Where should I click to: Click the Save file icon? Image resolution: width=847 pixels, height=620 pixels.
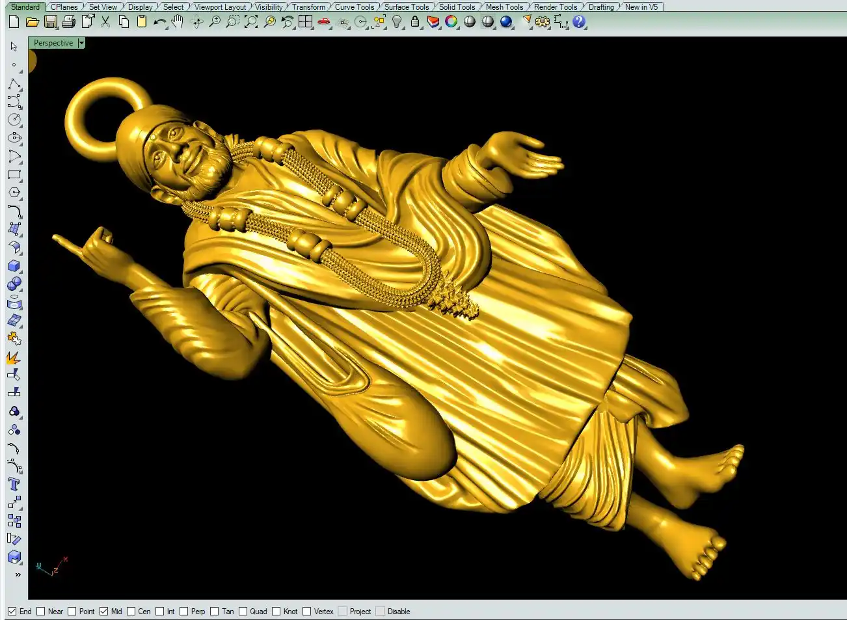tap(51, 22)
